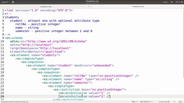The image size is (184, 103).
Task: Click the Ln 26, Col 60 position indicator
Action: pyautogui.click(x=164, y=102)
